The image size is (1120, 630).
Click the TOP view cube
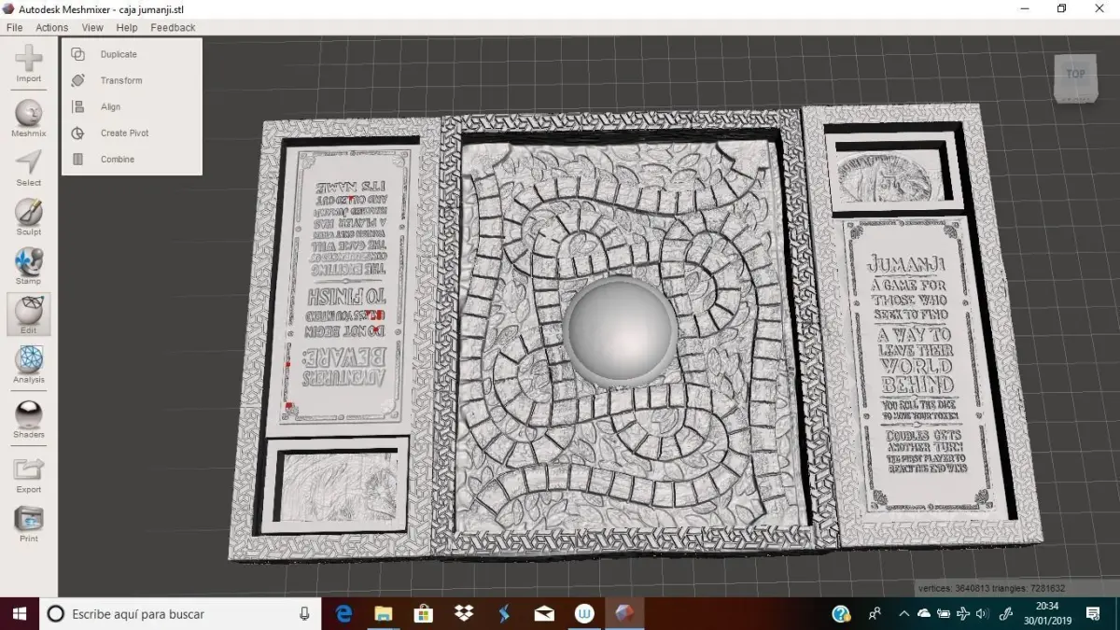tap(1075, 77)
